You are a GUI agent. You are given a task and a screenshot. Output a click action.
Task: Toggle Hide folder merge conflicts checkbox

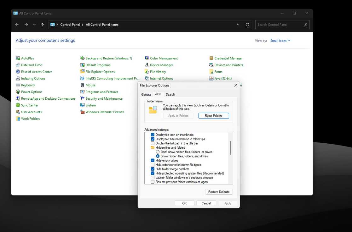[x=153, y=169]
